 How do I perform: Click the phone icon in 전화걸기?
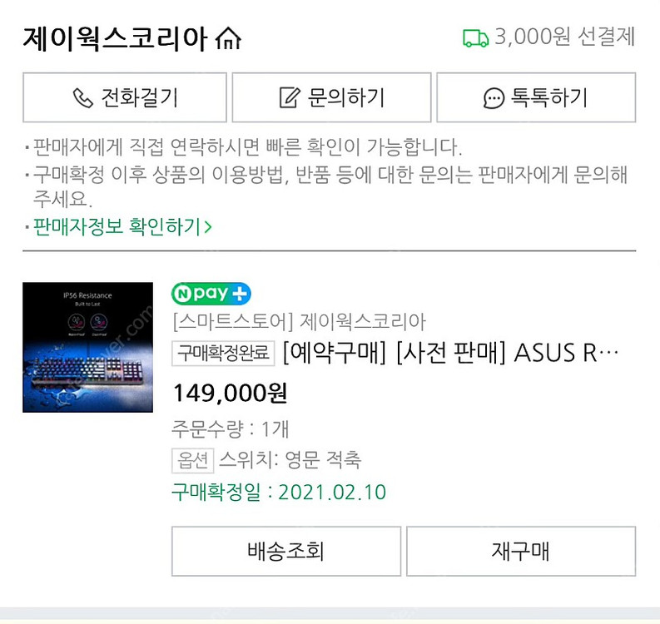click(x=82, y=98)
